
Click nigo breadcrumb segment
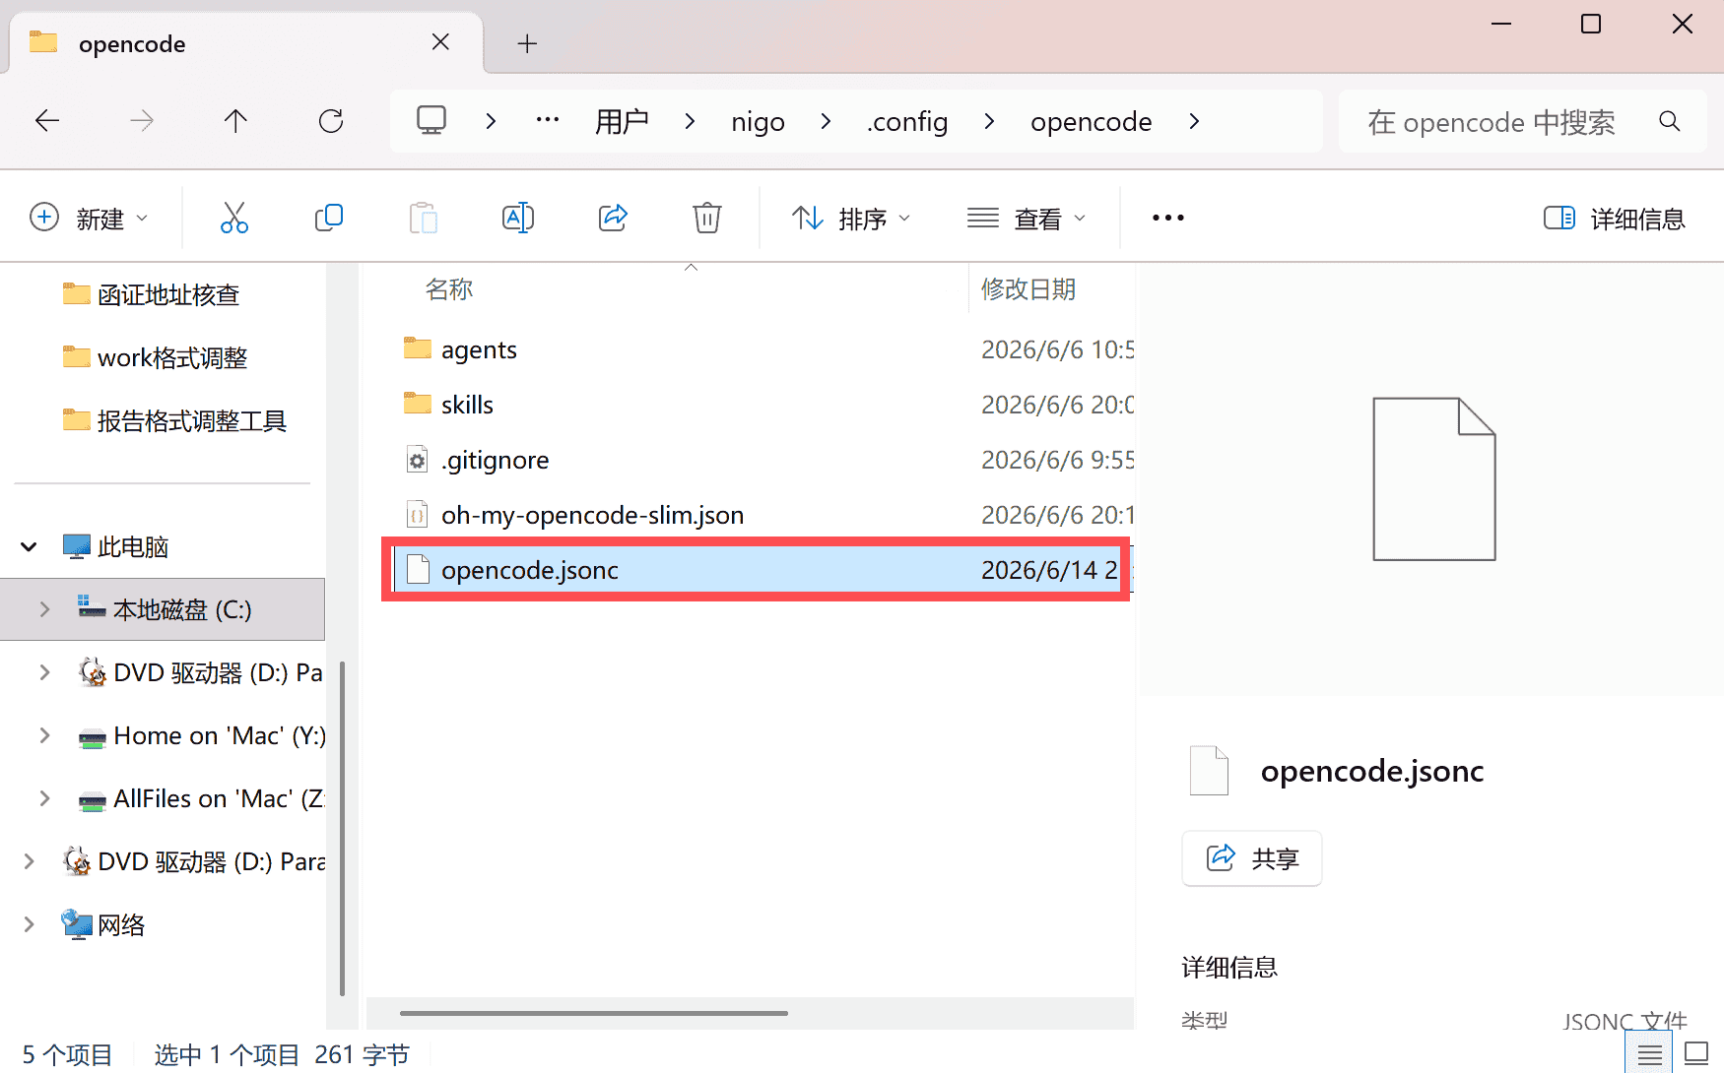[x=758, y=121]
